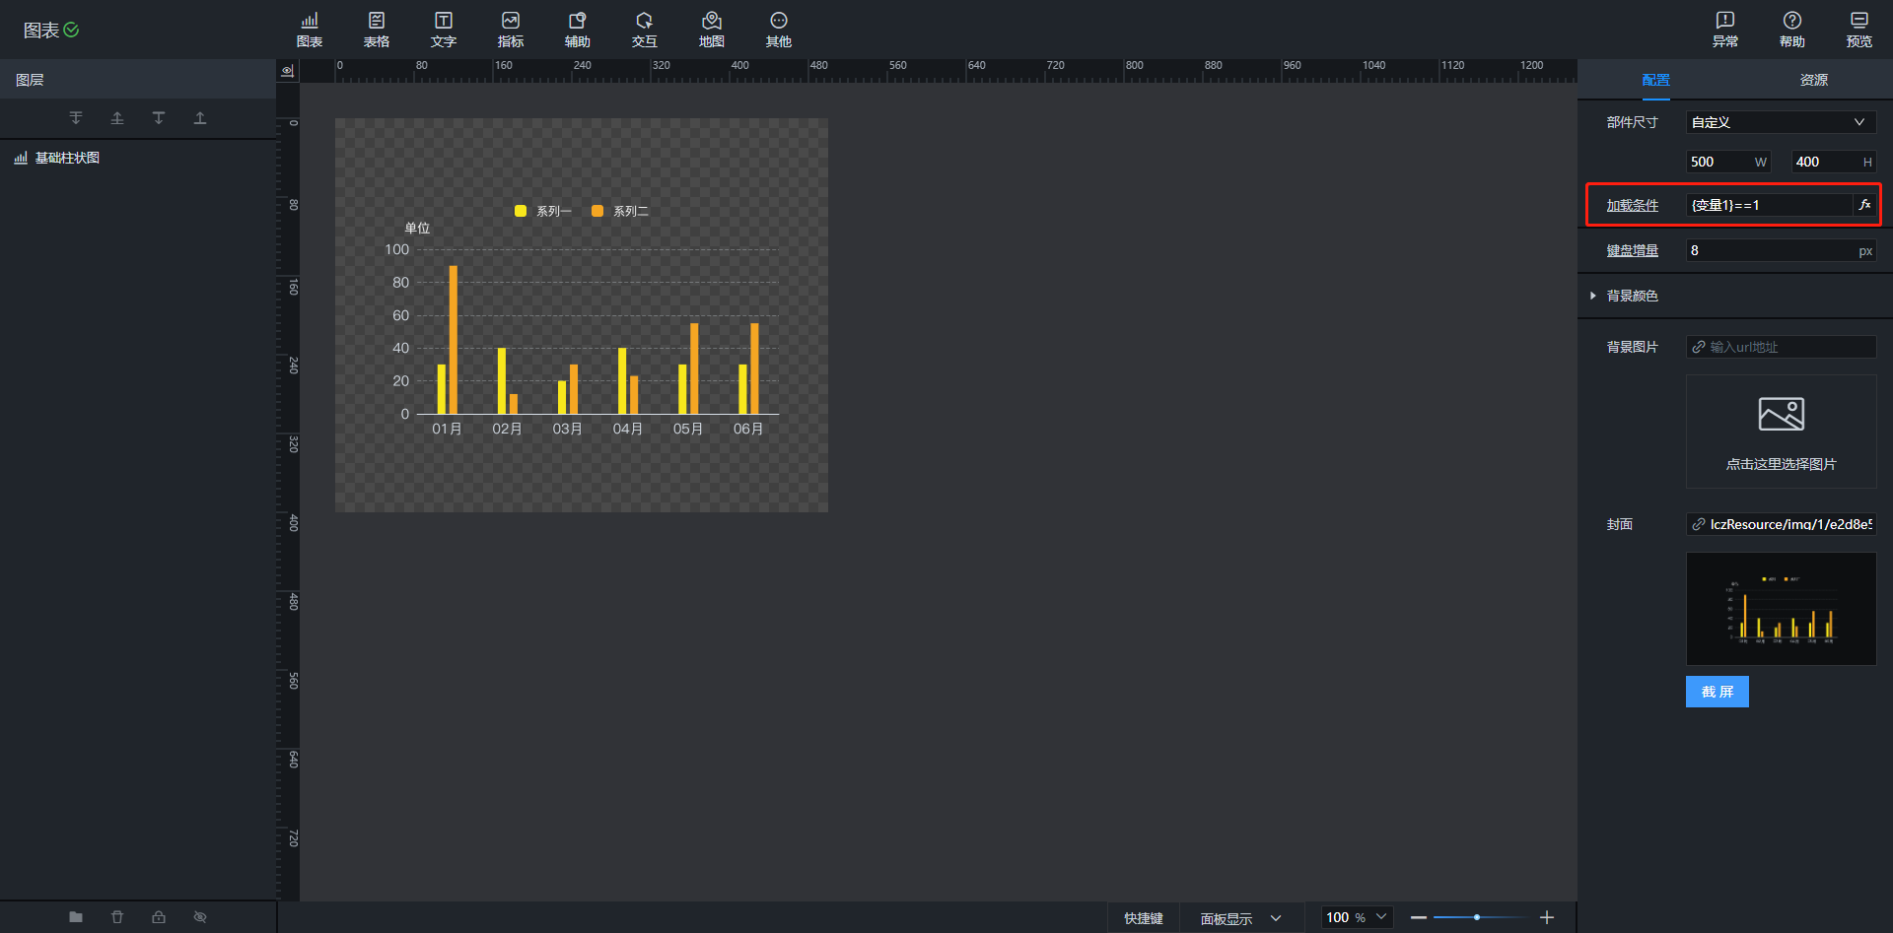
Task: Delete layer with trash icon
Action: [x=117, y=917]
